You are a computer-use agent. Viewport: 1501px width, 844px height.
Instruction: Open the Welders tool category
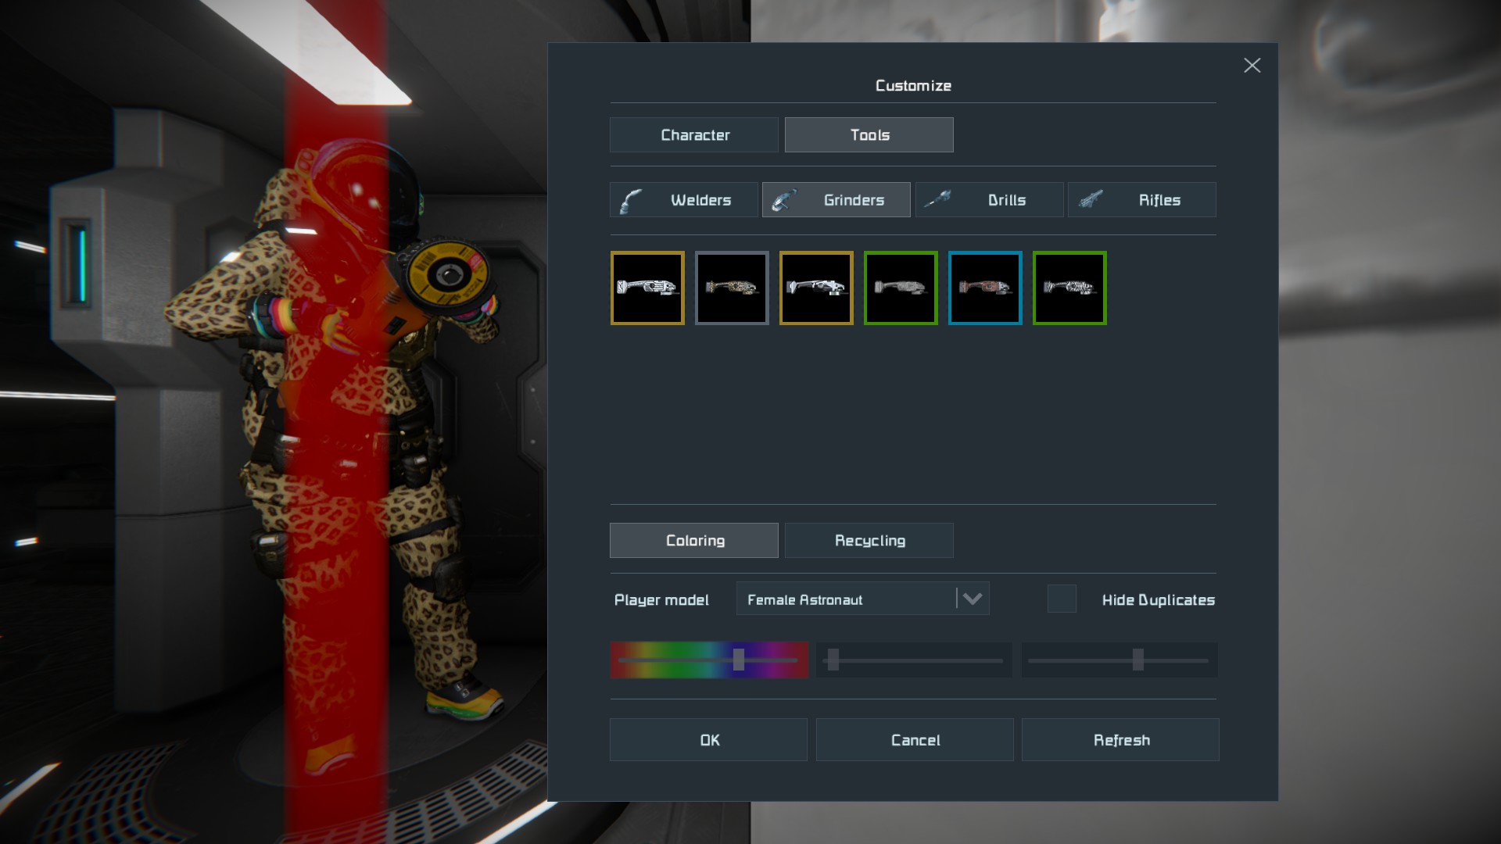[683, 200]
